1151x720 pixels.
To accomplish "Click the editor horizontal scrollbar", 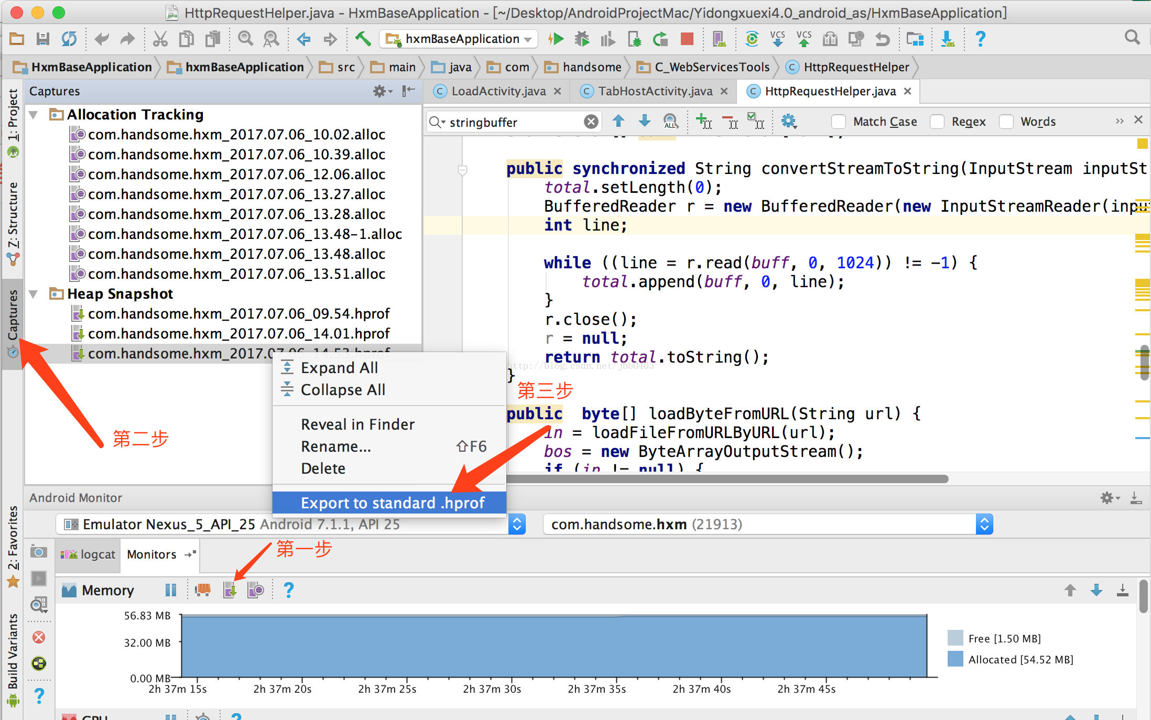I will [x=727, y=478].
